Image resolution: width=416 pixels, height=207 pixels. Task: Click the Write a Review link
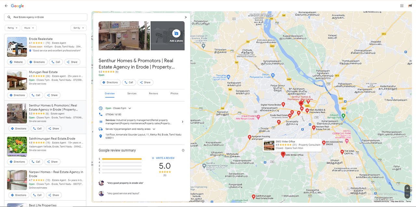coord(163,158)
